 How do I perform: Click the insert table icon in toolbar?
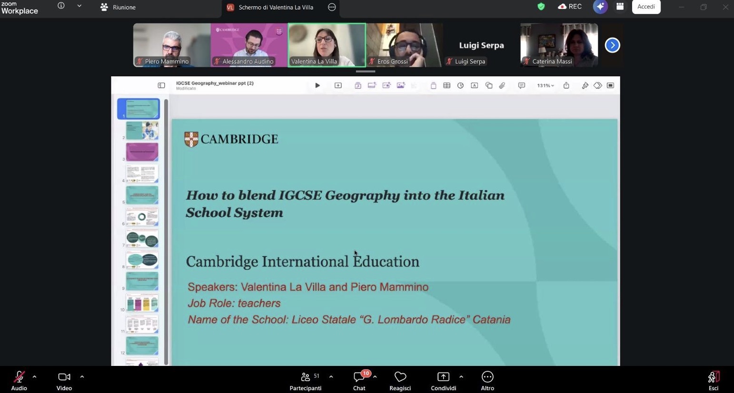[x=446, y=86]
